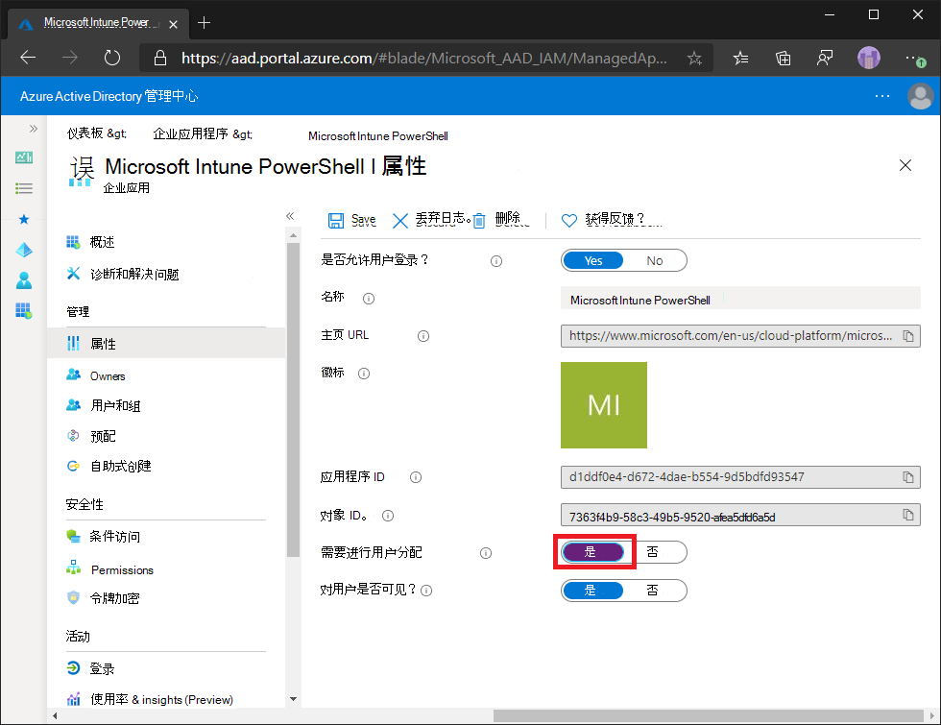Click info icon beside 对象 ID
The width and height of the screenshot is (941, 725).
[x=388, y=516]
